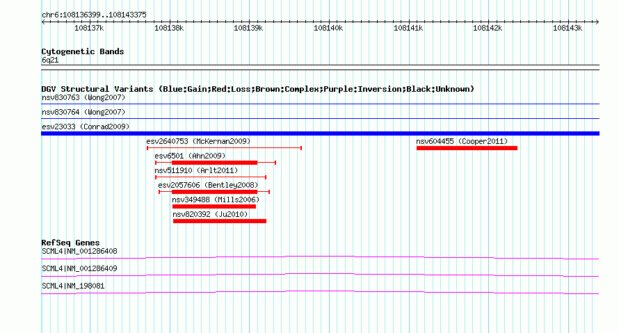Open SCML4|NM_198081 transcript label

pyautogui.click(x=73, y=286)
